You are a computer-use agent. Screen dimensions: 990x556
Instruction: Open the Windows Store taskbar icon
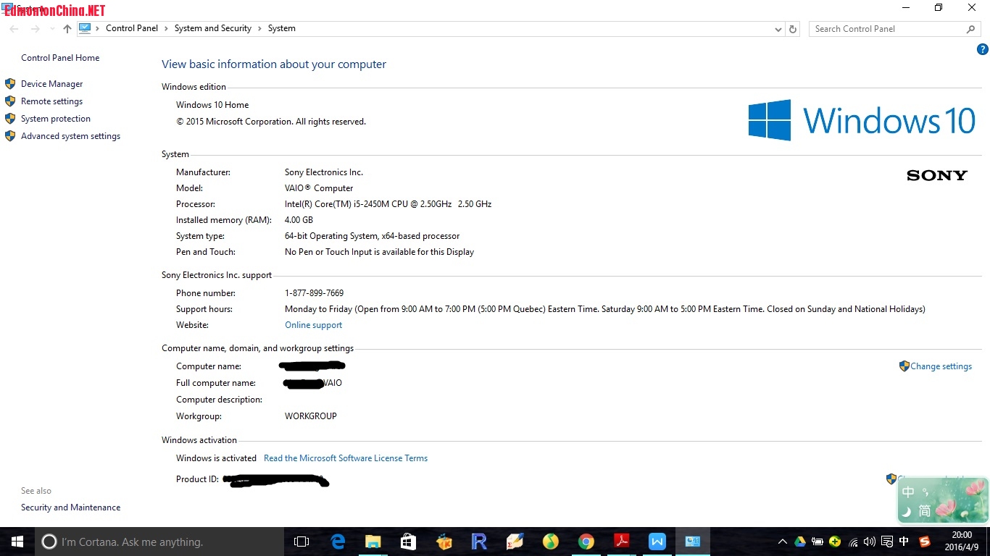pyautogui.click(x=409, y=542)
